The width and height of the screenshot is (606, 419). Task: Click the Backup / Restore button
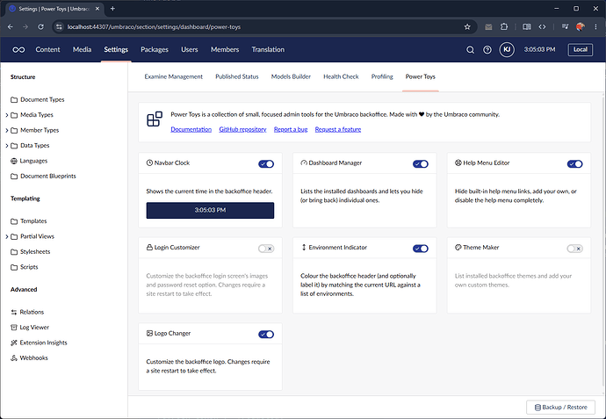click(x=560, y=407)
